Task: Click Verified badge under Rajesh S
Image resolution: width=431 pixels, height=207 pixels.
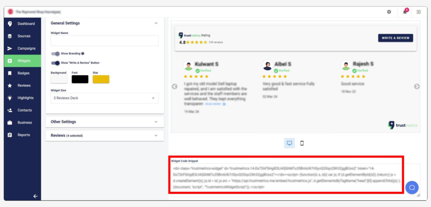Action: tap(360, 71)
